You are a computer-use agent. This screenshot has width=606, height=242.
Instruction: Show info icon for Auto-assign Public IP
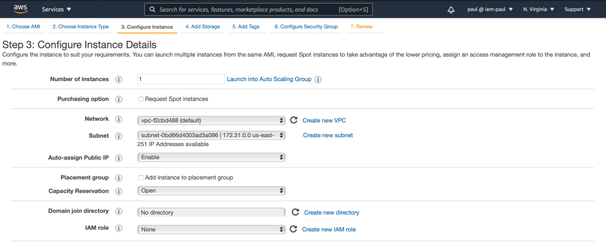[x=119, y=158]
